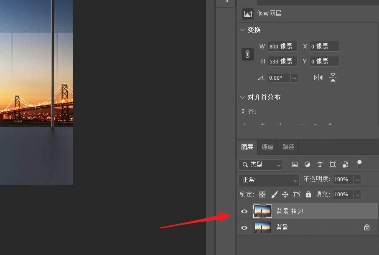The width and height of the screenshot is (379, 255).
Task: Click the flip horizontal icon
Action: [318, 78]
